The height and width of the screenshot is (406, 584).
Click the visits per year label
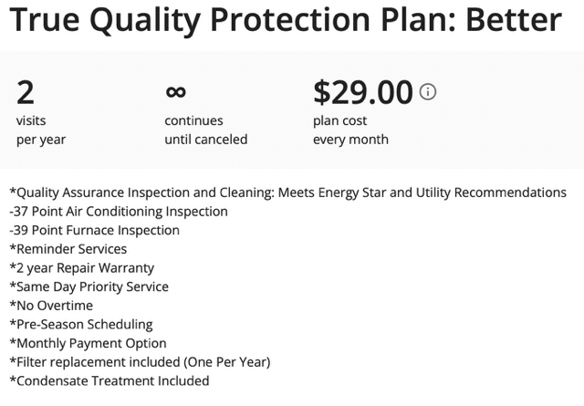pyautogui.click(x=41, y=130)
